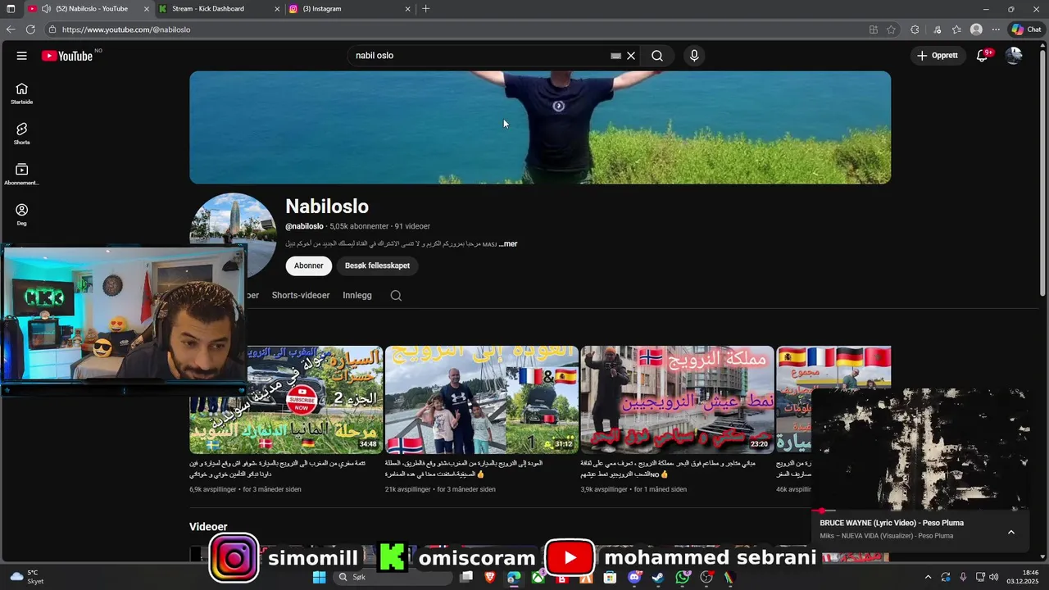Open the YouTube account avatar menu
Screen dimensions: 1049x590
1014,56
